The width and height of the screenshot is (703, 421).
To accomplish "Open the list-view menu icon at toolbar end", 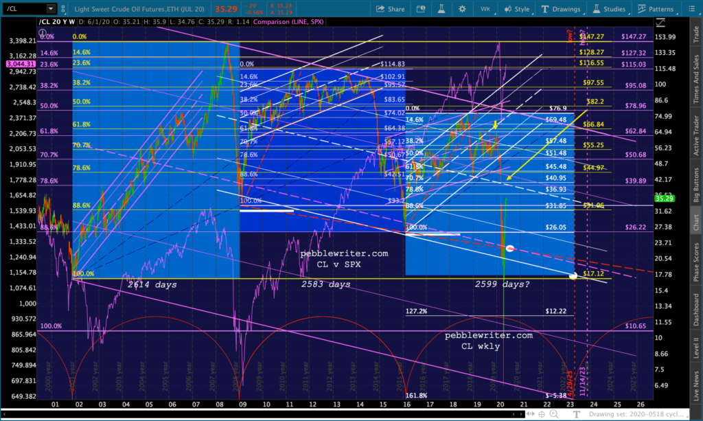I will point(691,9).
